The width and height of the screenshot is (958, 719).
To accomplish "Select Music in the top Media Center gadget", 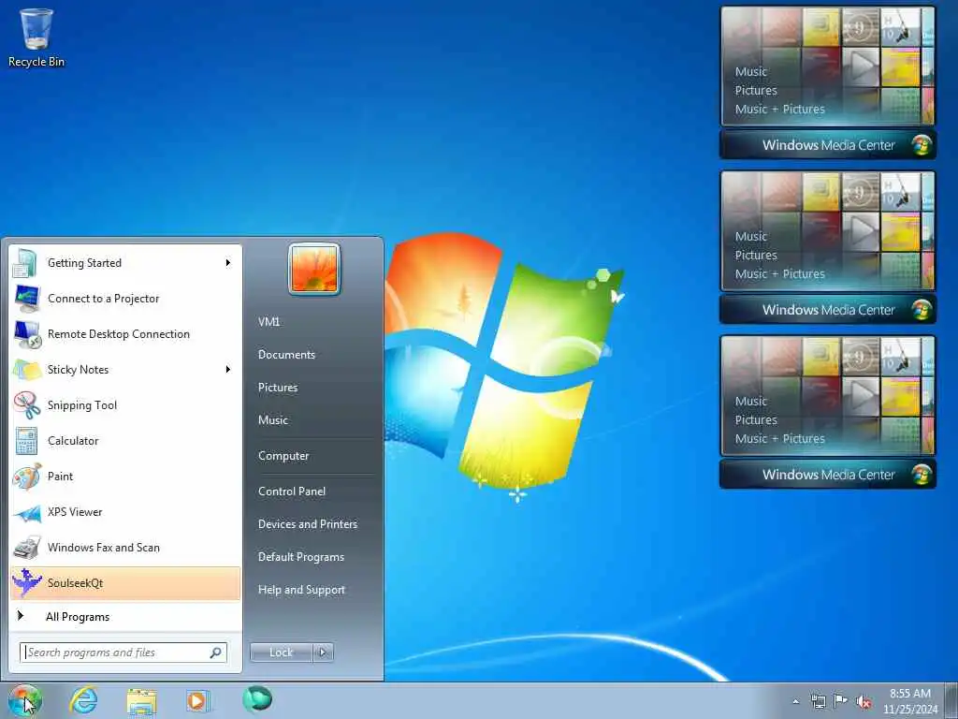I will pos(751,71).
